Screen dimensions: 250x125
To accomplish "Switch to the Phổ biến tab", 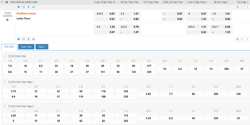I will (9, 47).
